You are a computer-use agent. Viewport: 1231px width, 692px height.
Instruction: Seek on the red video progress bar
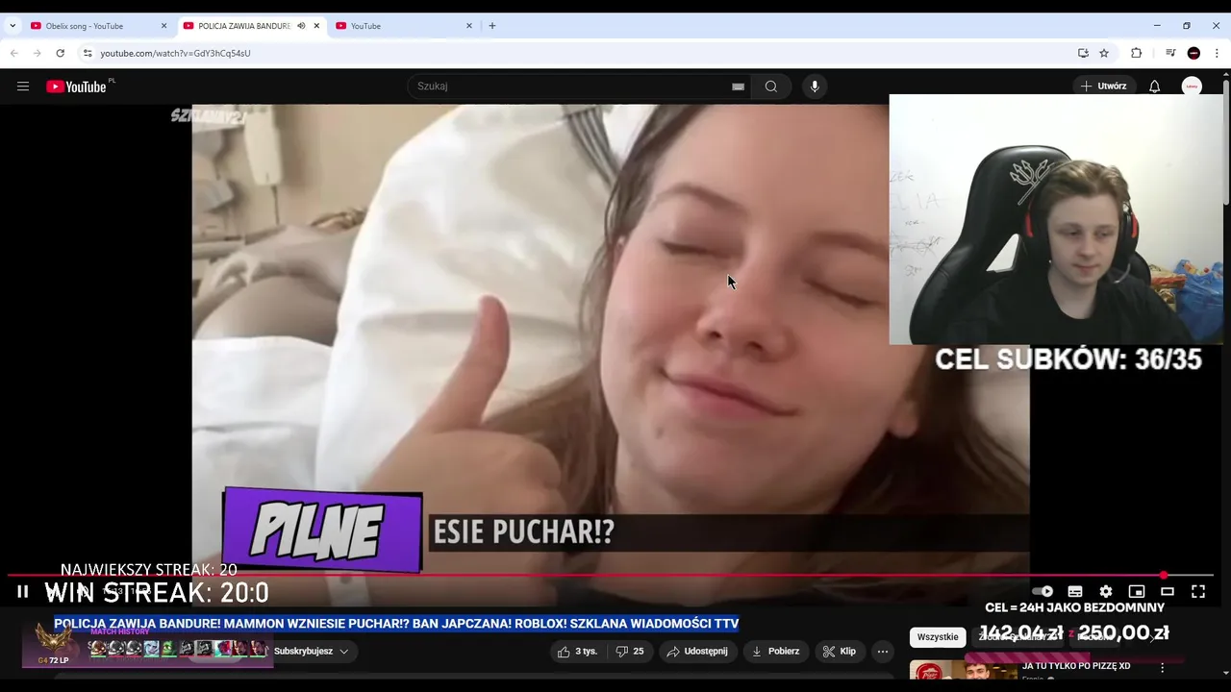(612, 576)
